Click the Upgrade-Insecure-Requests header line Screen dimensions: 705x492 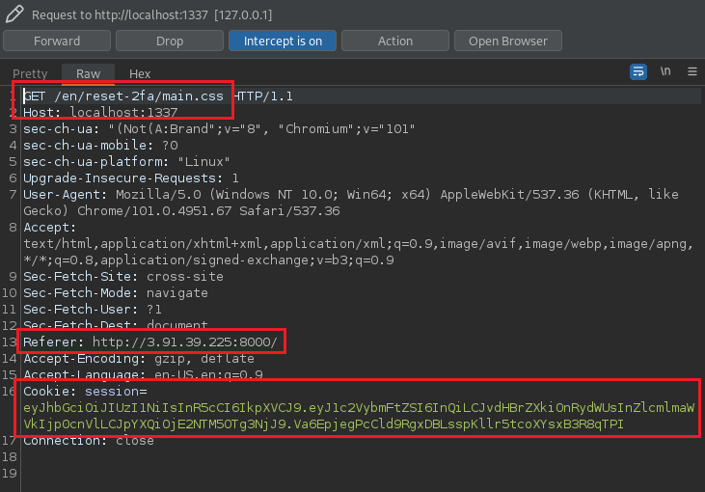click(x=130, y=178)
